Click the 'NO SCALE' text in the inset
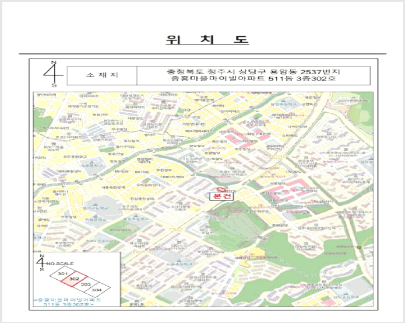Screen dimensions: 405x323 [61, 263]
